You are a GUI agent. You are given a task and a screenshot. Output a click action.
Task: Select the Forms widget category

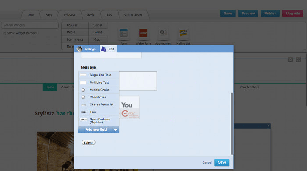[98, 32]
